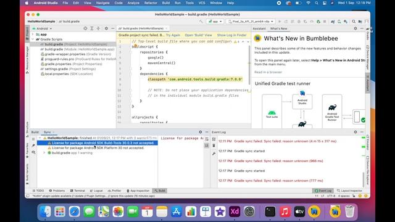Toggle Device Manager side tab
This screenshot has height=222, width=395.
pos(368,57)
